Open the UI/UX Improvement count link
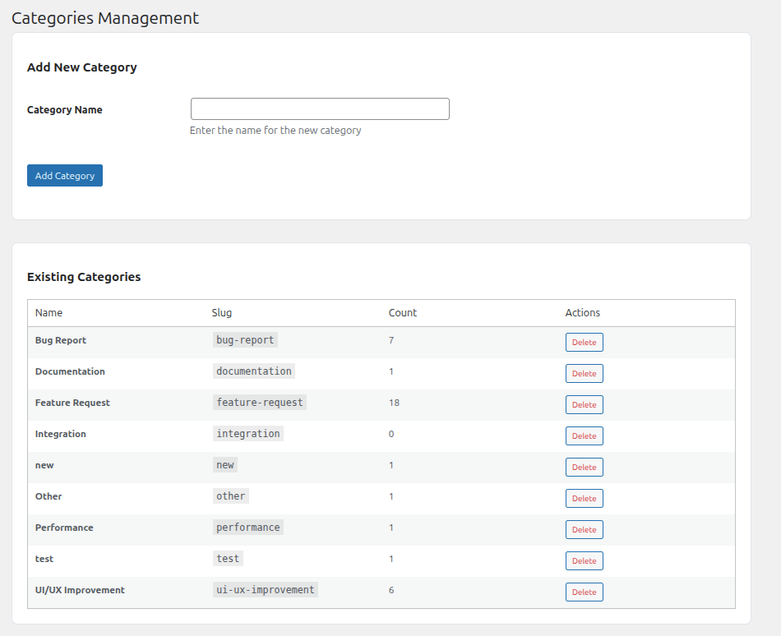The image size is (781, 636). click(x=391, y=590)
